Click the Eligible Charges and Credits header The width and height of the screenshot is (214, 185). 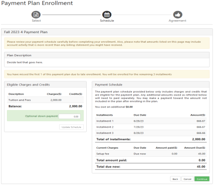point(28,85)
